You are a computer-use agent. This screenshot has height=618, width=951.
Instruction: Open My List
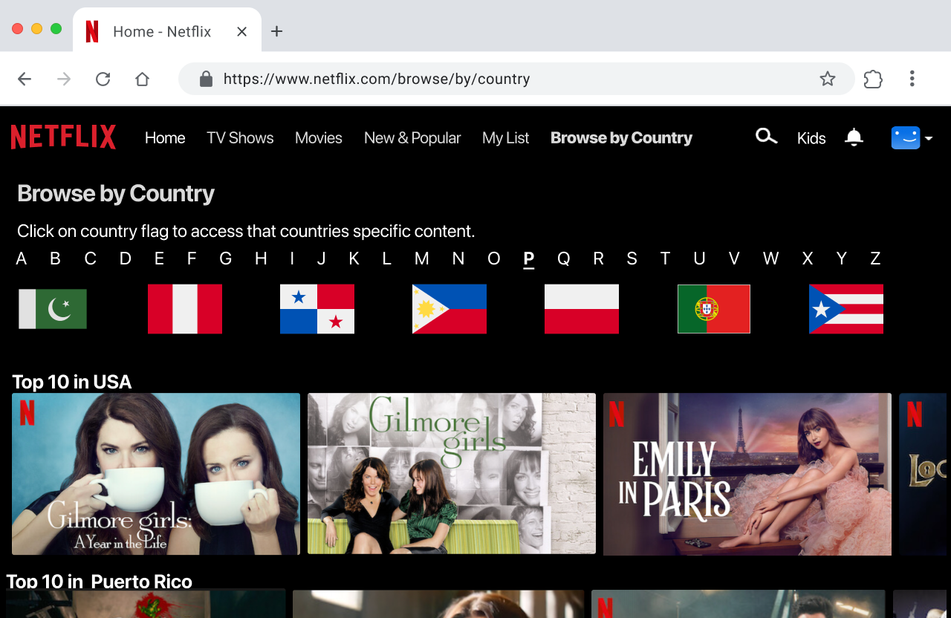tap(506, 138)
